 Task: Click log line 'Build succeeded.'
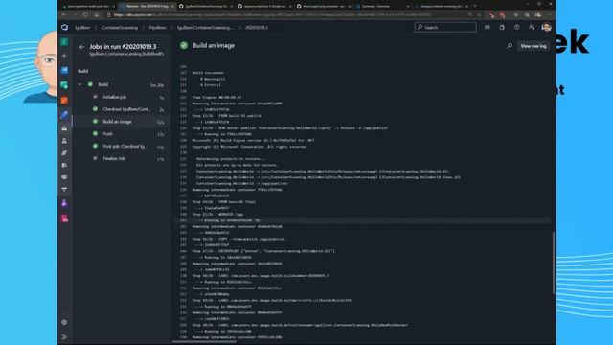pos(208,73)
